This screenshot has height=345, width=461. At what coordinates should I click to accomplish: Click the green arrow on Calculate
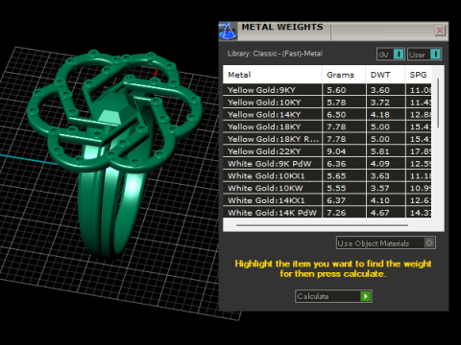(365, 296)
